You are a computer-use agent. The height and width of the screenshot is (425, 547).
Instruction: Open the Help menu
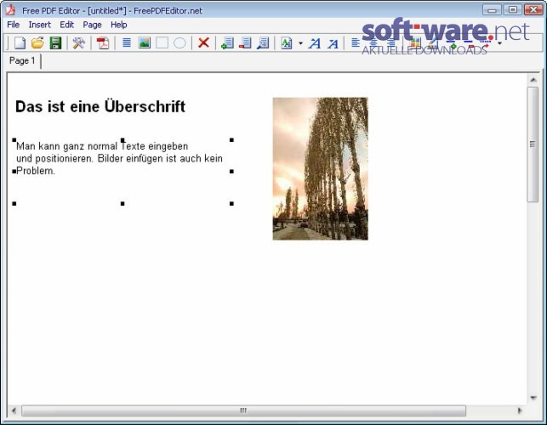pos(118,25)
